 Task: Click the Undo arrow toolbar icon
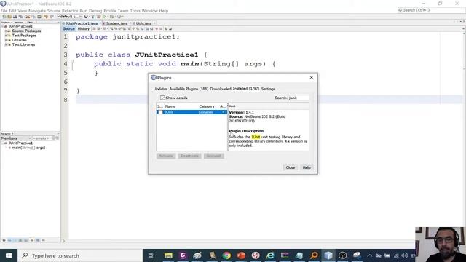[x=46, y=17]
